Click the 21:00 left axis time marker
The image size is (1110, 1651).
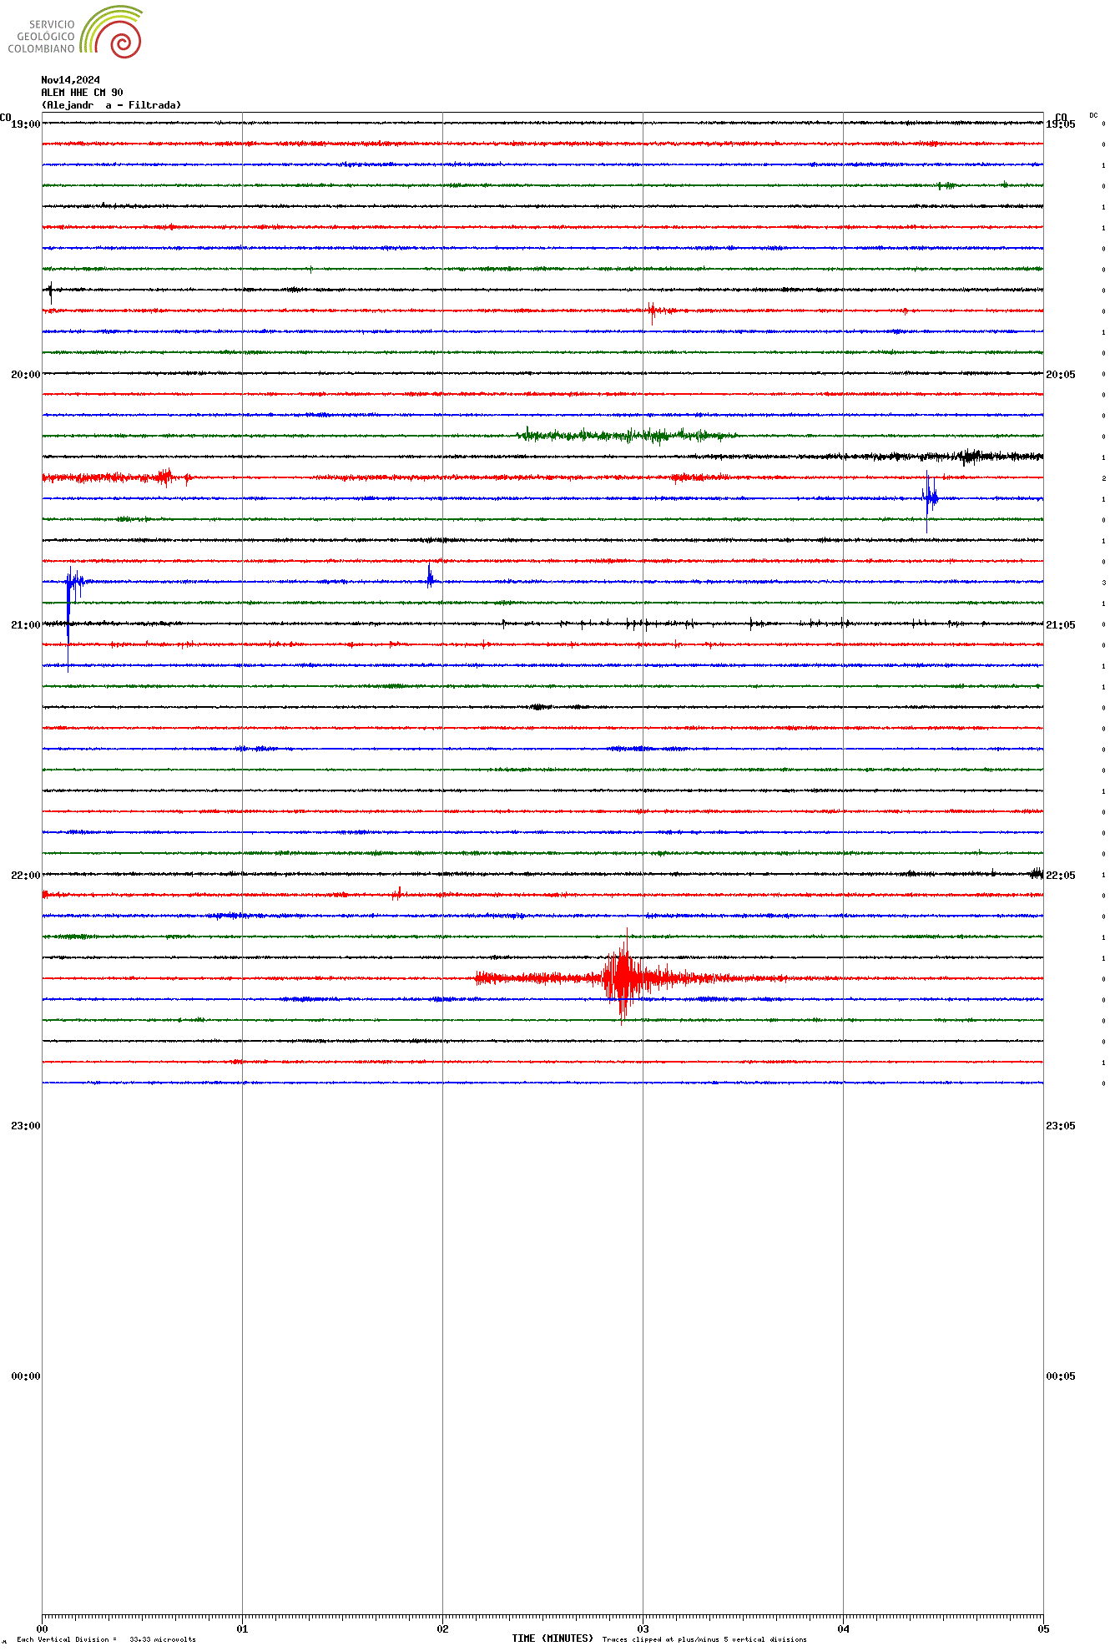point(25,625)
